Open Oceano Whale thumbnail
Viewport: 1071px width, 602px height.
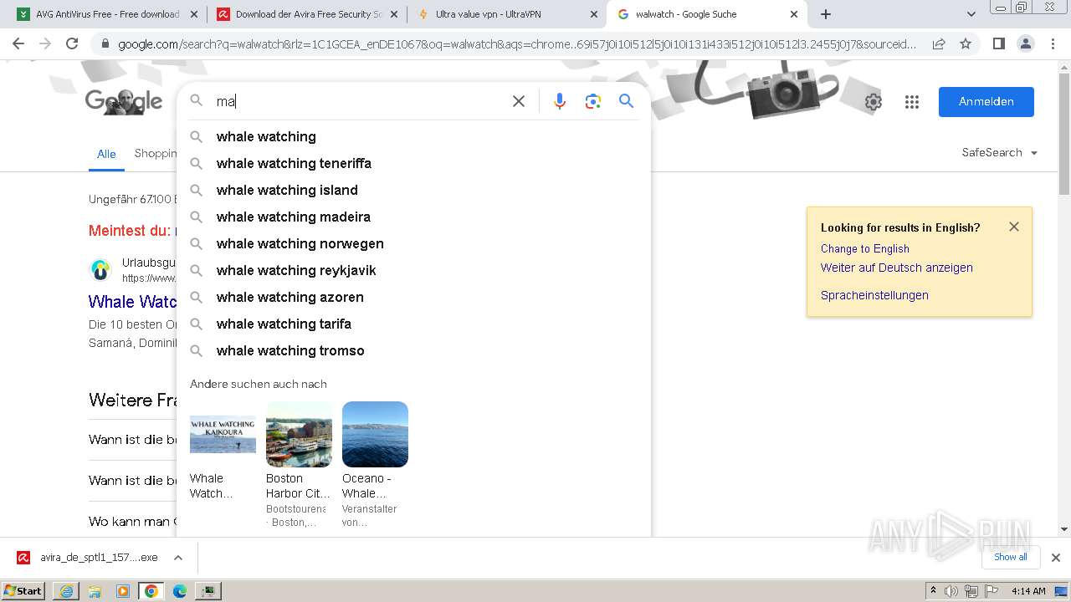click(375, 434)
